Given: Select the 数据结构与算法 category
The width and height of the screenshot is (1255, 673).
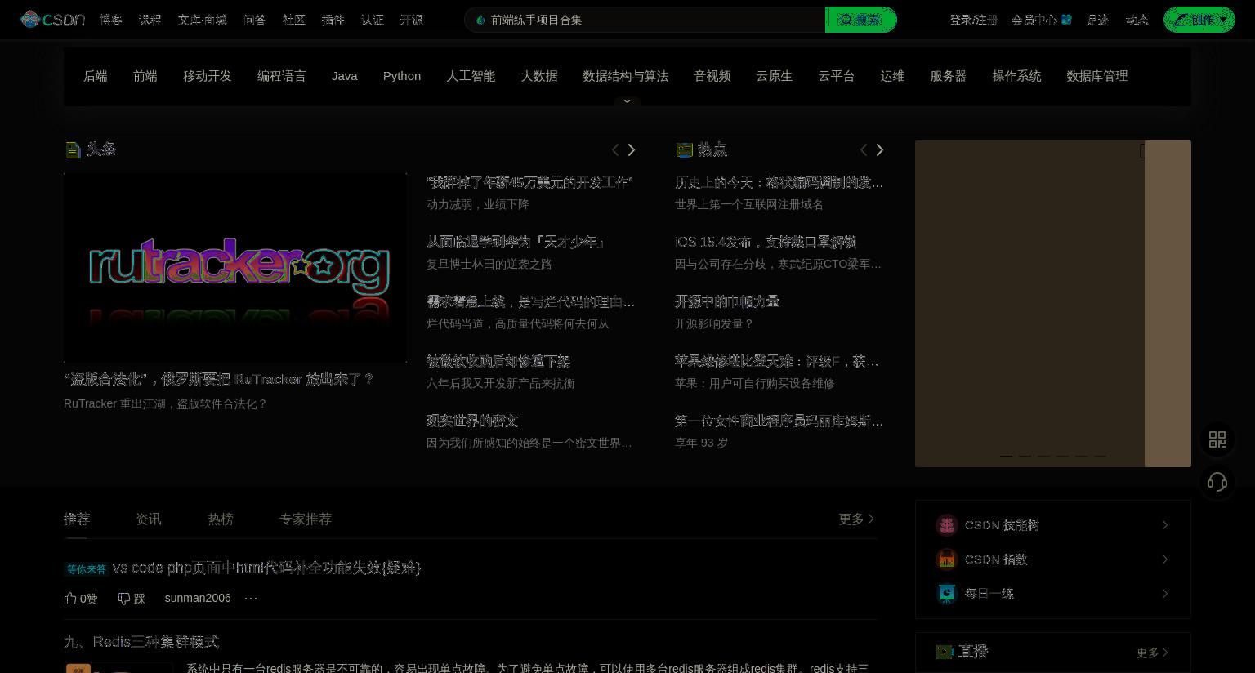Looking at the screenshot, I should (x=626, y=76).
